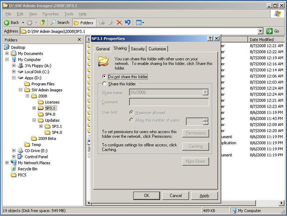Viewport: 287px width, 216px height.
Task: Click the 2009 Beta folder icon
Action: click(34, 138)
